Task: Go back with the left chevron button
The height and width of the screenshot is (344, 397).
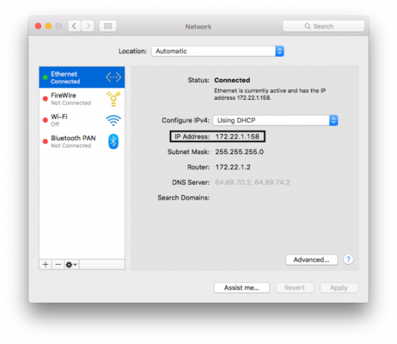Action: click(74, 26)
